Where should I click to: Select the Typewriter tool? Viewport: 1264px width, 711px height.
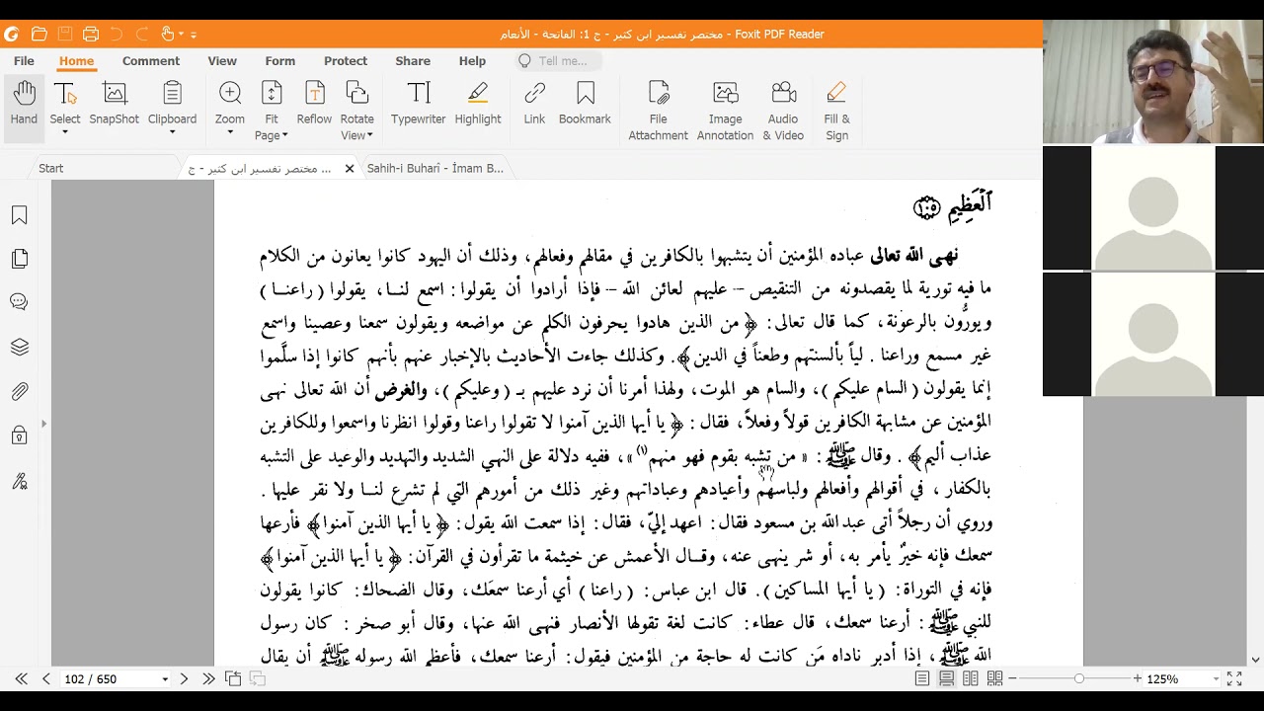pyautogui.click(x=418, y=104)
